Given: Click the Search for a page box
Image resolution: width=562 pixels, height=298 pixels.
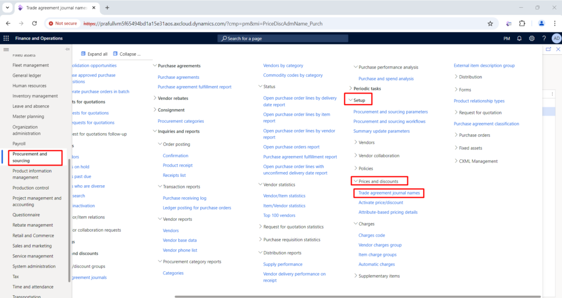Looking at the screenshot, I should [x=283, y=38].
